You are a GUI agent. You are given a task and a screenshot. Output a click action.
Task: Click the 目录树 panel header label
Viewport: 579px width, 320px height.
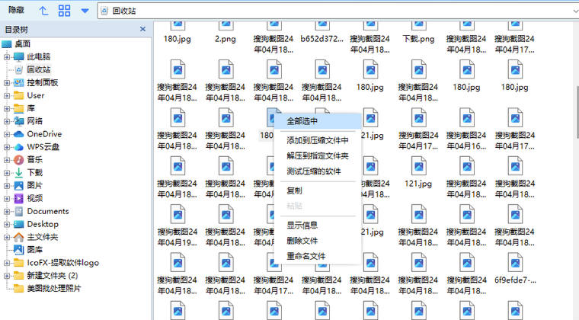click(x=16, y=30)
